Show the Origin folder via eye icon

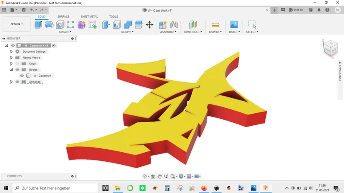[x=17, y=63]
